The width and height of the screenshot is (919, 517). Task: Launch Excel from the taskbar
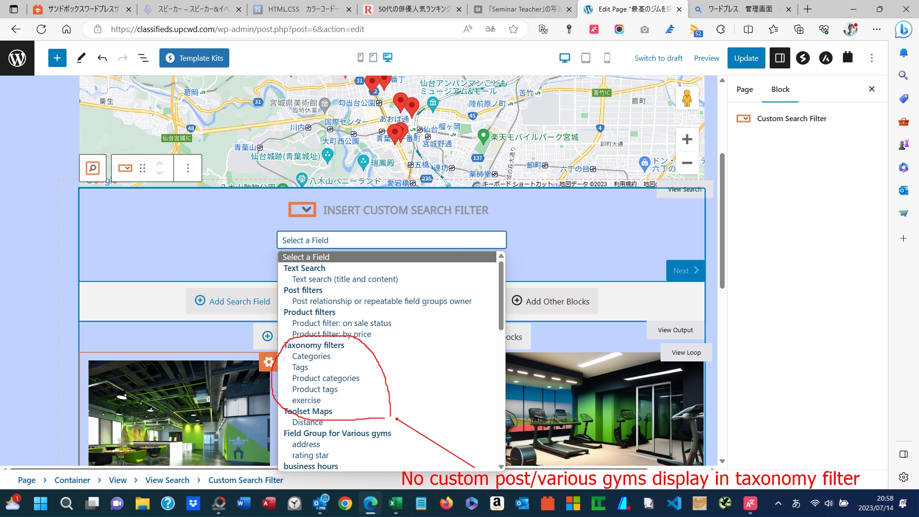395,503
